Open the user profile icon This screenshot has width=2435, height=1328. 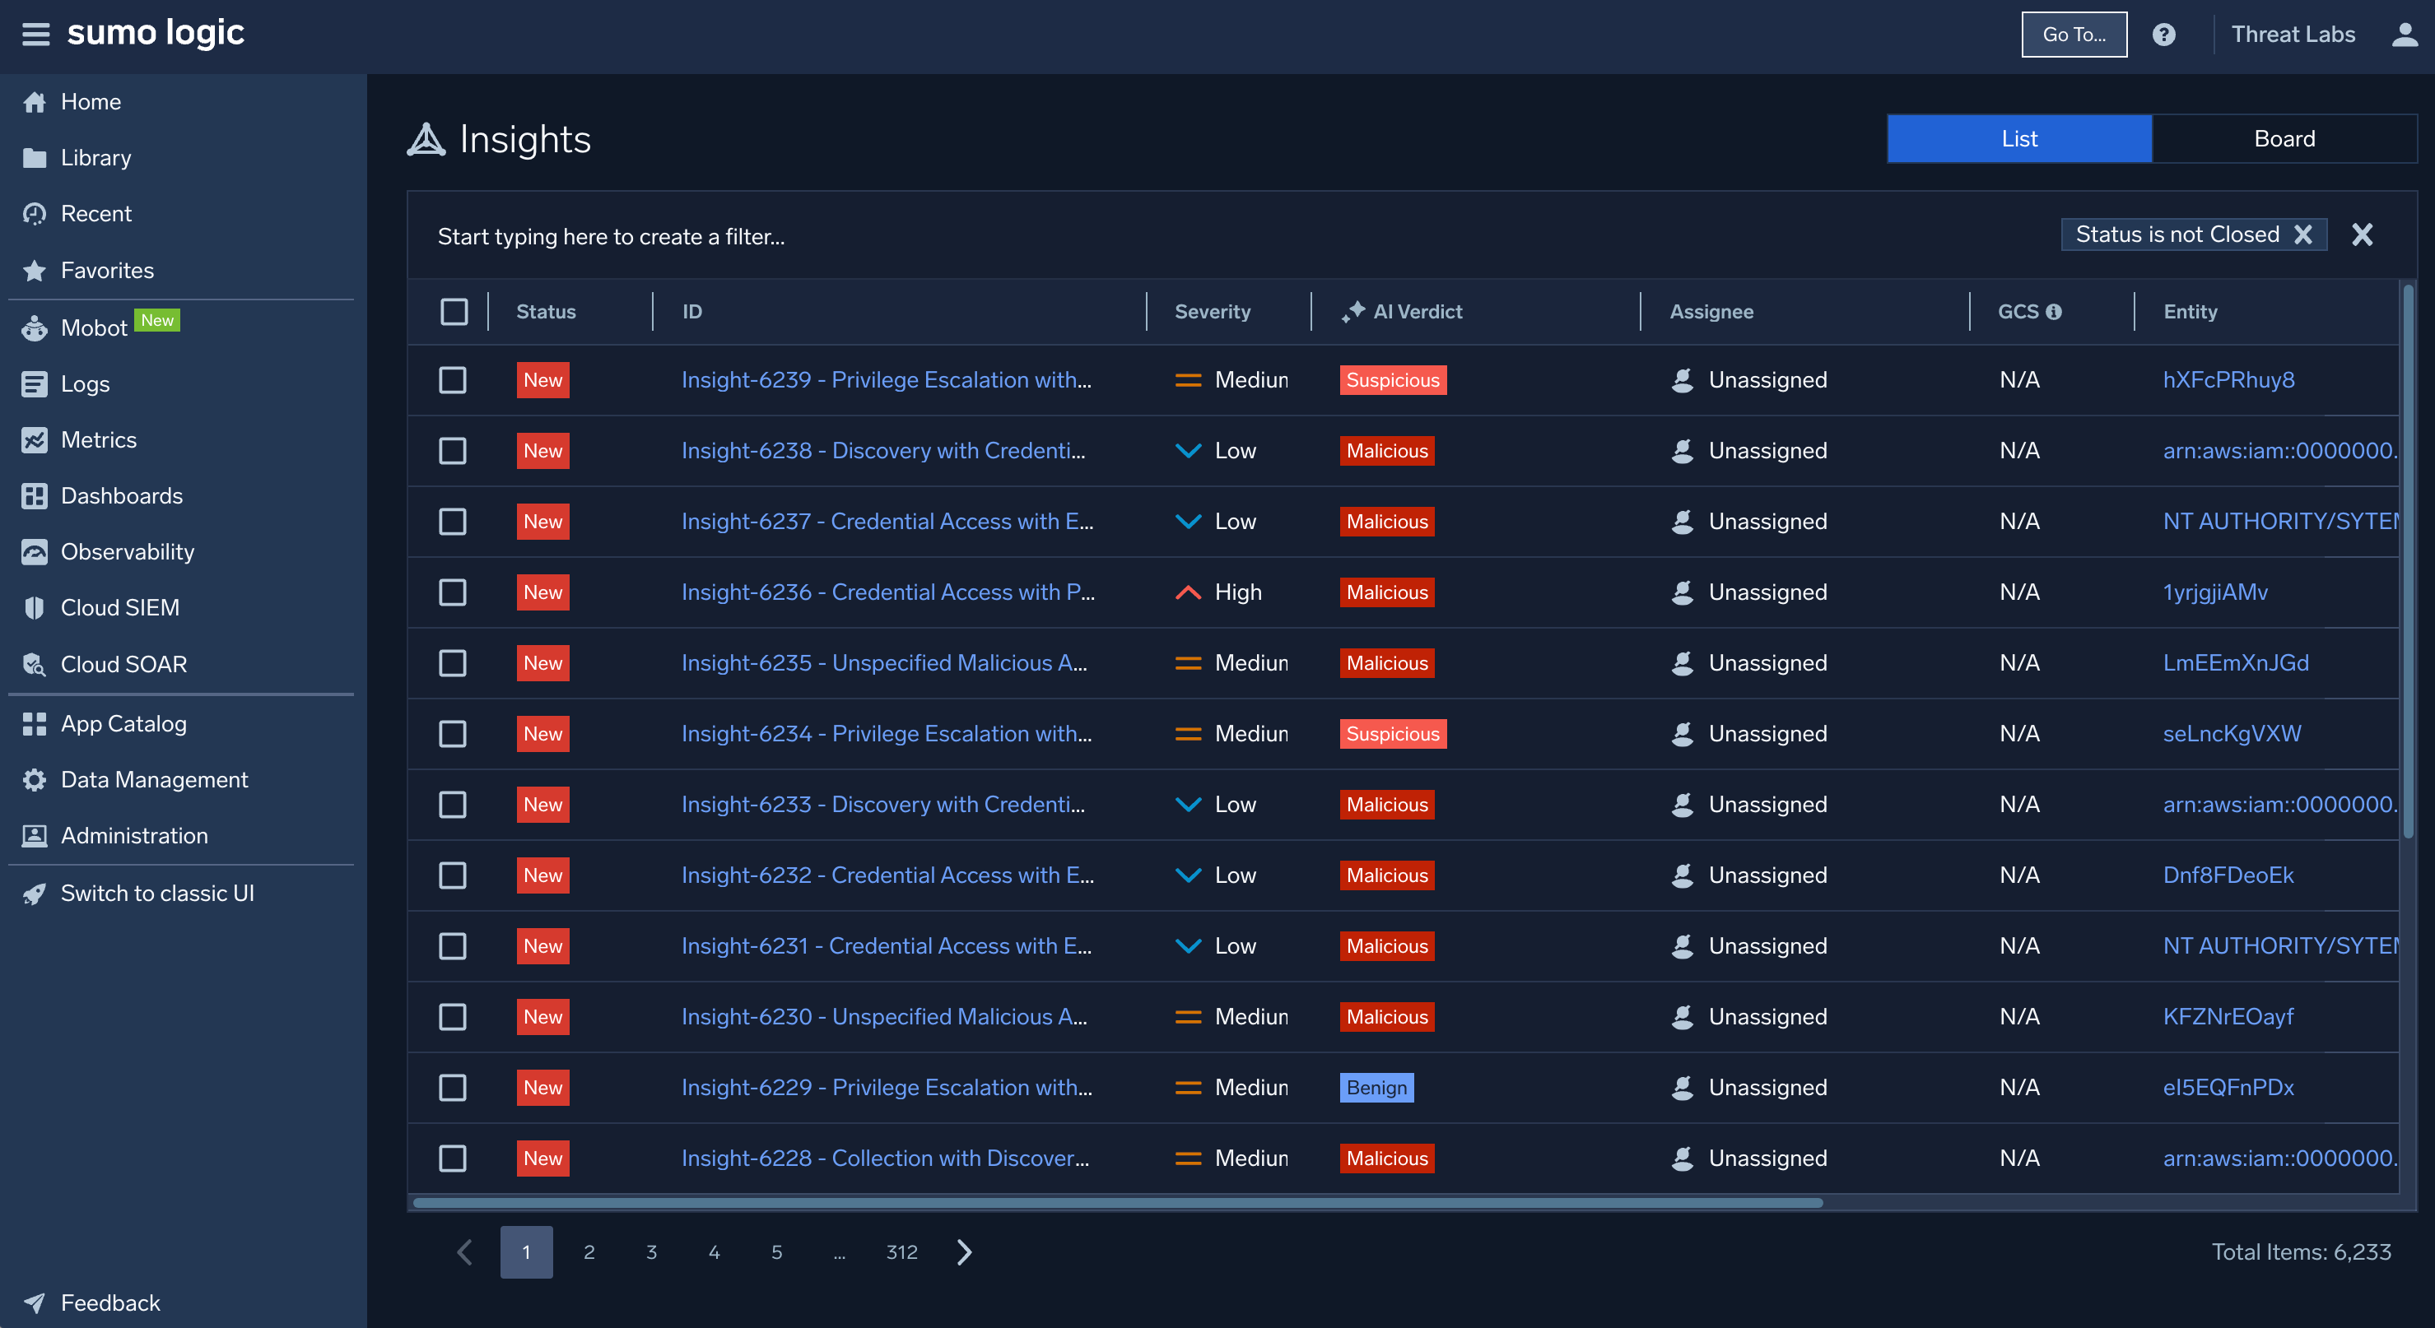pyautogui.click(x=2404, y=34)
